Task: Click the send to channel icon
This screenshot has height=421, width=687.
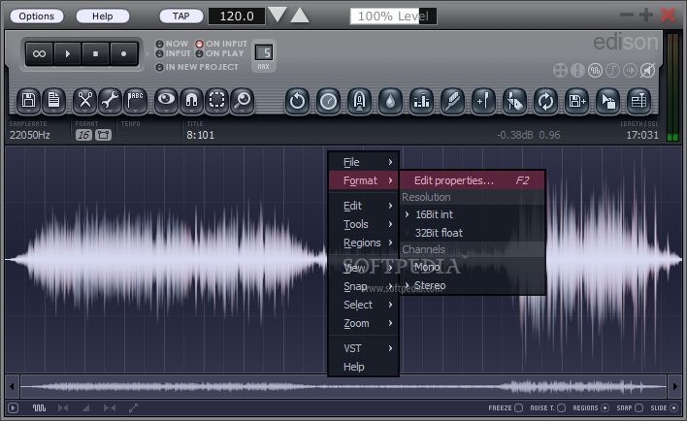Action: tap(638, 101)
